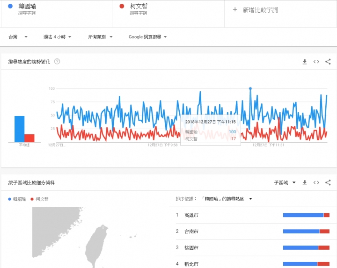Click the 搜尋熱度的趨勢變化 heading
The height and width of the screenshot is (268, 337).
(29, 62)
